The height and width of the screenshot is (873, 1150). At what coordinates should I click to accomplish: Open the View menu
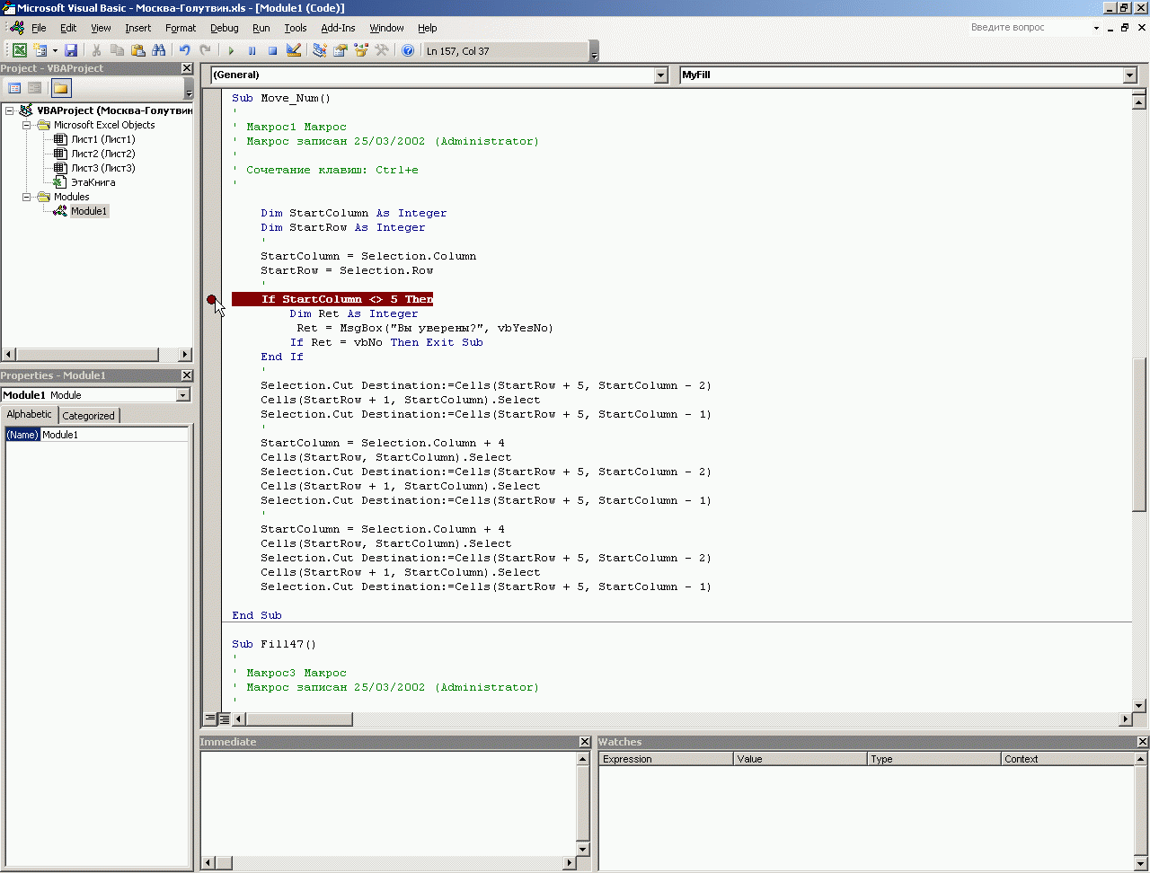101,28
